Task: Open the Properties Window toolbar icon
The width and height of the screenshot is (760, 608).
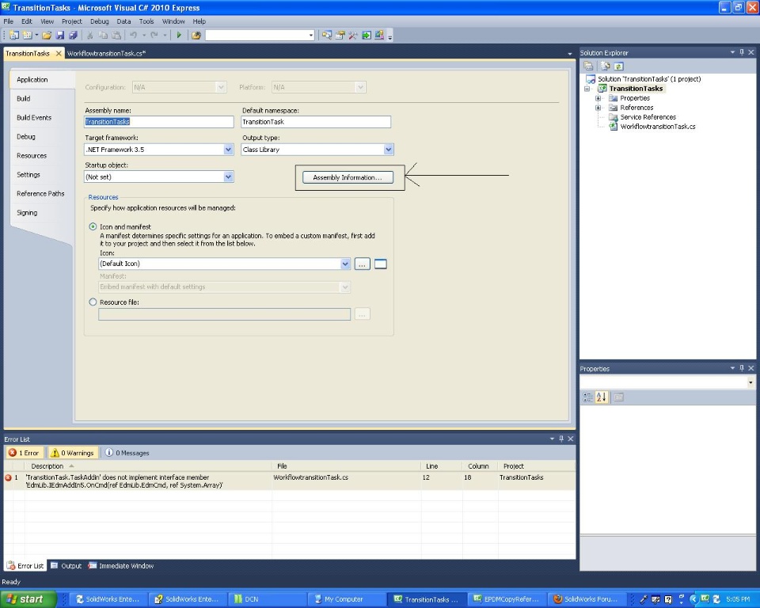Action: pyautogui.click(x=340, y=35)
